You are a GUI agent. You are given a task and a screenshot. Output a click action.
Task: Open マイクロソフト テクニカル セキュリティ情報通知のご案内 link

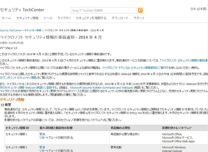point(134,68)
